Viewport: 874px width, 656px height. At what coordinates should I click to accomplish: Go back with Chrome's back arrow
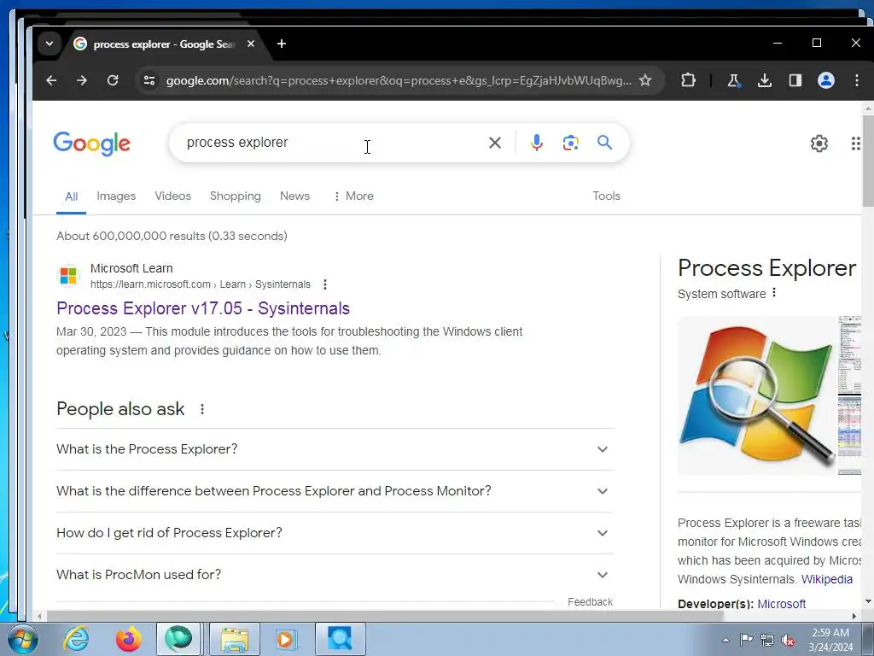[51, 80]
